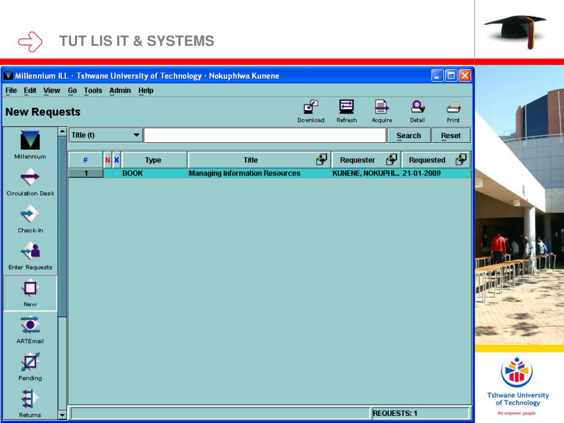The height and width of the screenshot is (423, 564).
Task: Open the Millennium module in sidebar
Action: click(30, 145)
